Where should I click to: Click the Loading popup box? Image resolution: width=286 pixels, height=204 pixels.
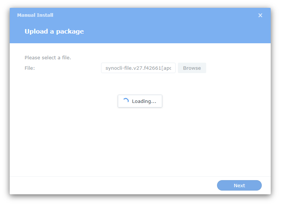click(x=140, y=101)
